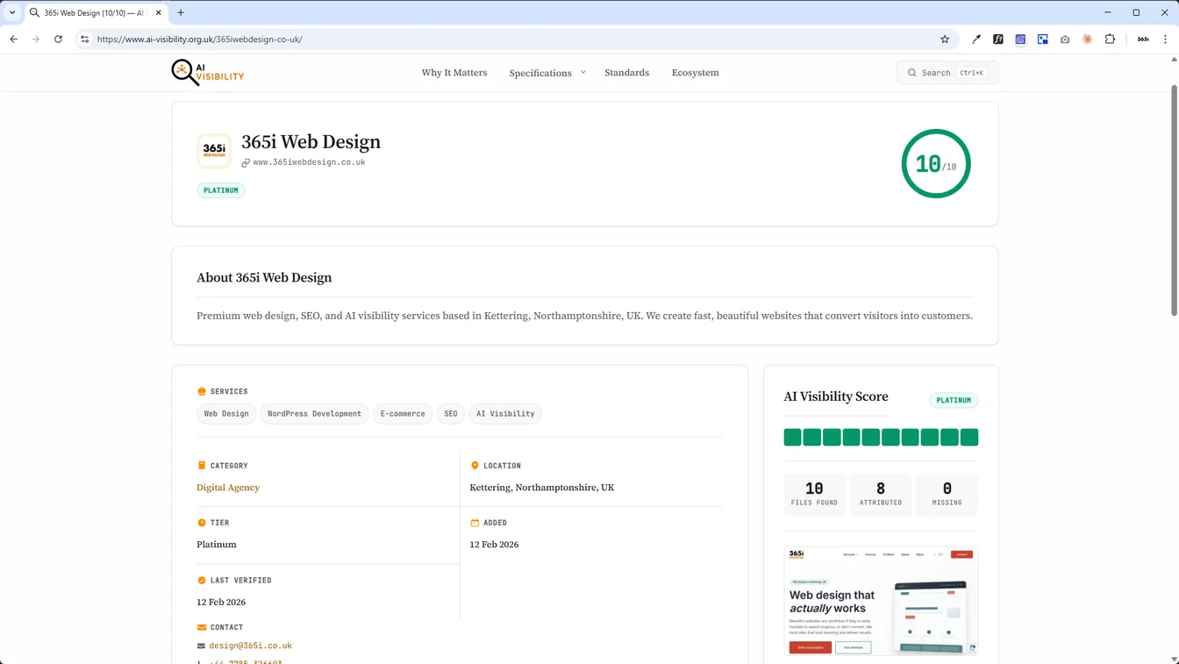Select the SEO service tag
This screenshot has height=664, width=1179.
(x=451, y=414)
